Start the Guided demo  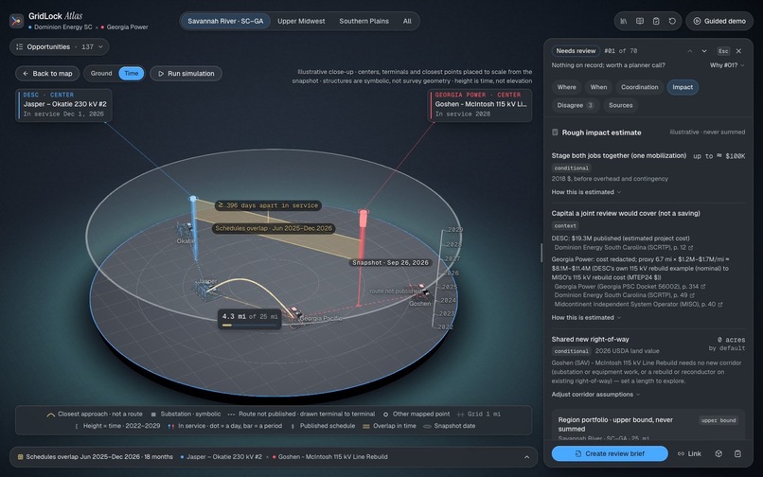[719, 21]
